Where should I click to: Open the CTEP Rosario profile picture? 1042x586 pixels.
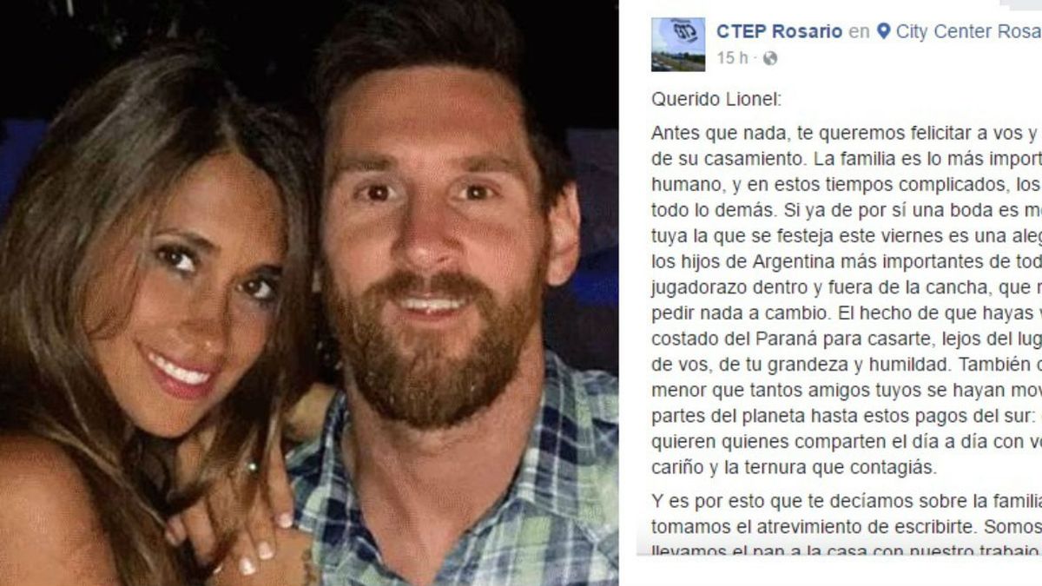click(678, 44)
